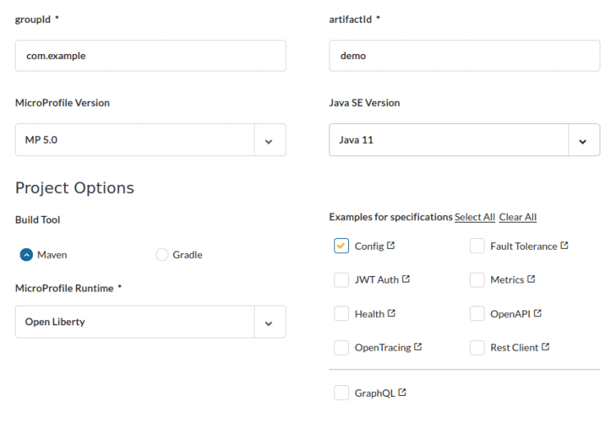The height and width of the screenshot is (423, 616).
Task: Check the JWT Auth checkbox
Action: (x=342, y=279)
